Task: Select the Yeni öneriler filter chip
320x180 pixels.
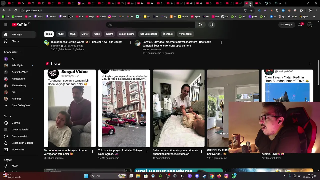Action: coord(186,34)
